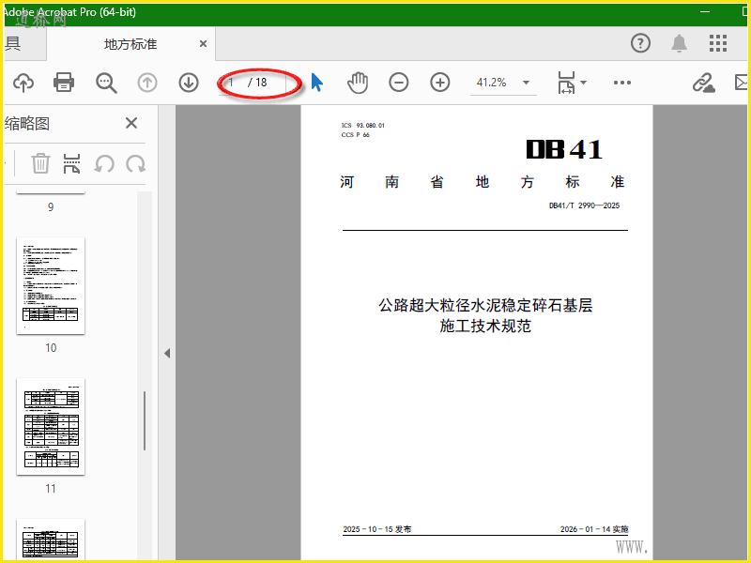Close the 地方标准 tab
This screenshot has height=563, width=751.
point(203,43)
